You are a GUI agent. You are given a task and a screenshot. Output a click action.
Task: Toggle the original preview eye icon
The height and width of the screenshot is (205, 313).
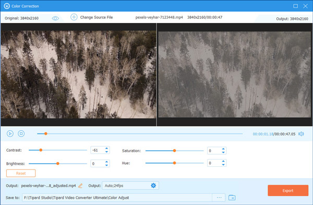55,18
